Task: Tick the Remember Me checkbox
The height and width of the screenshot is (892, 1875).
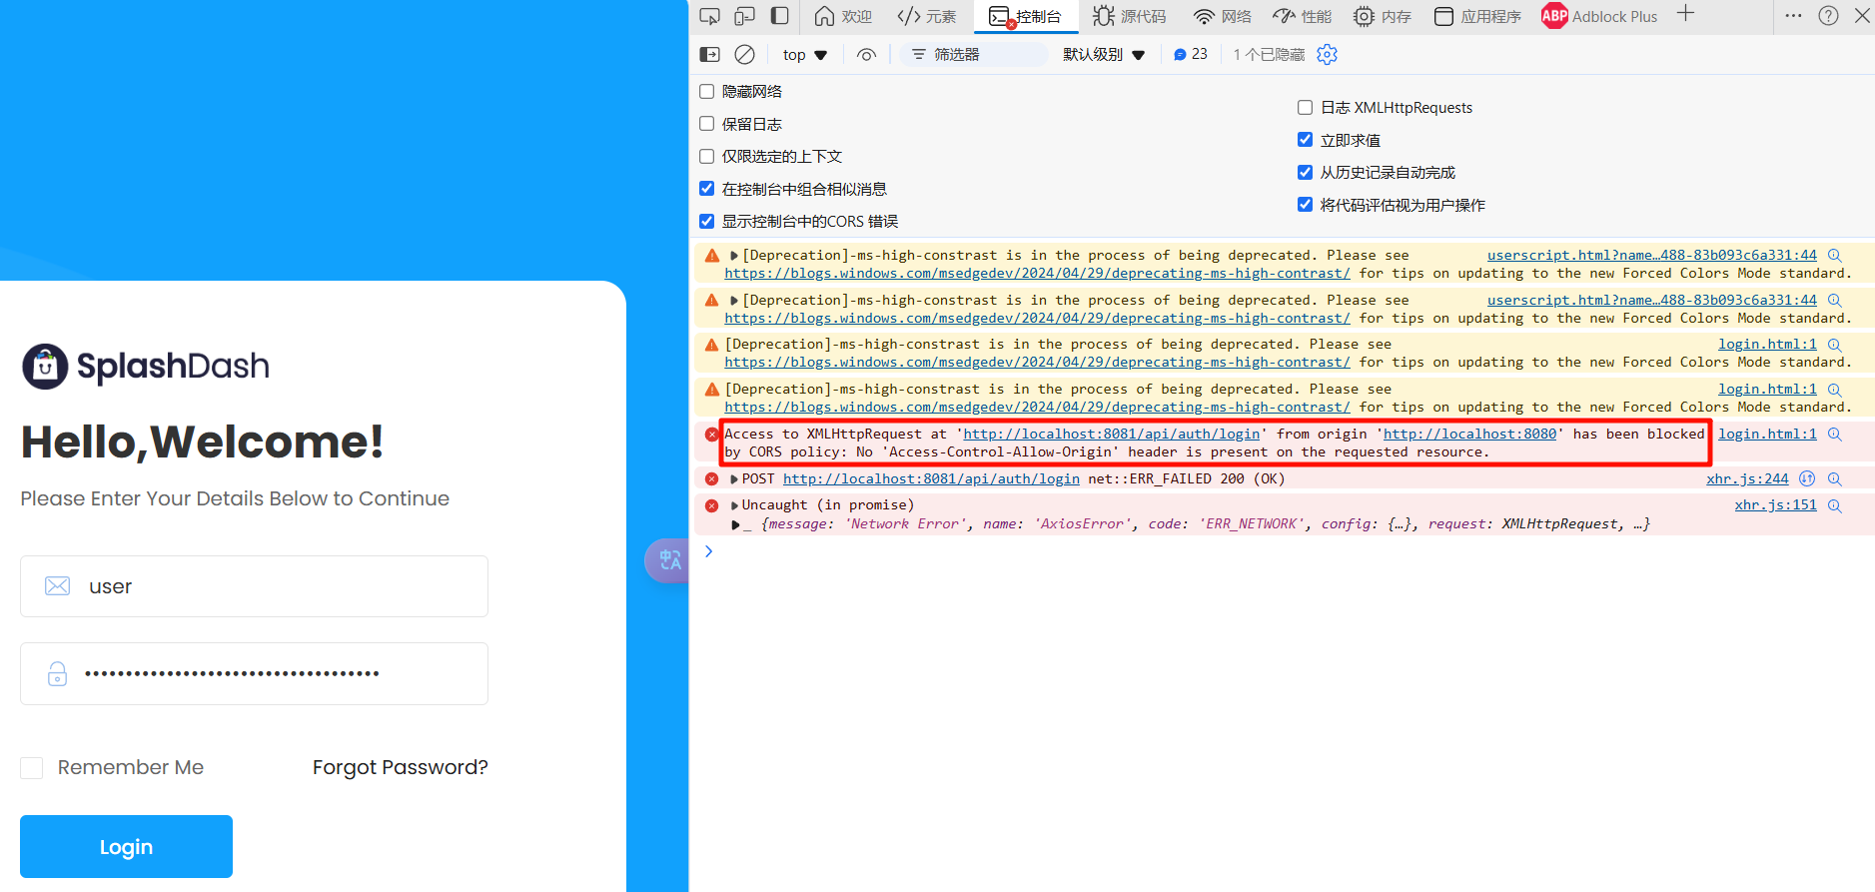Action: (32, 768)
